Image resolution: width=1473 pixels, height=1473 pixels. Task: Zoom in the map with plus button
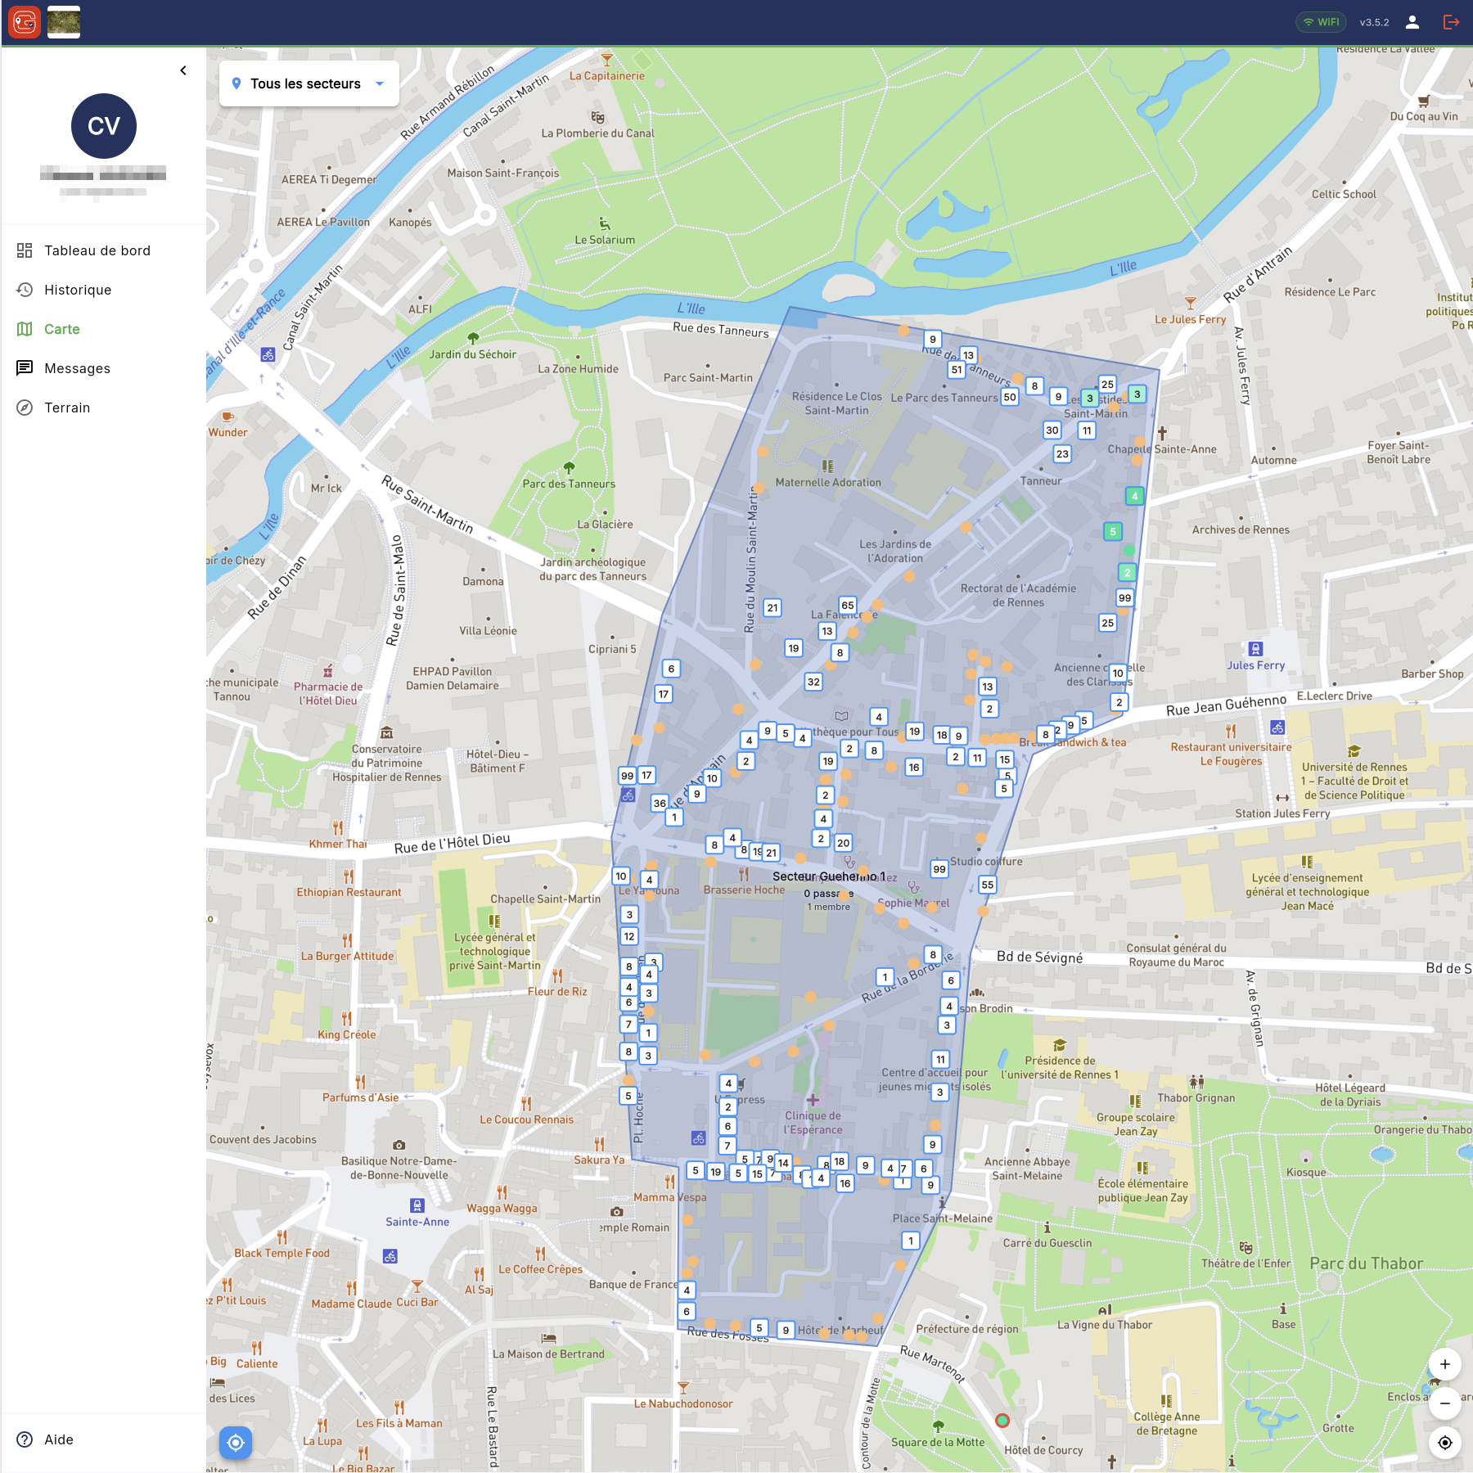pyautogui.click(x=1444, y=1364)
